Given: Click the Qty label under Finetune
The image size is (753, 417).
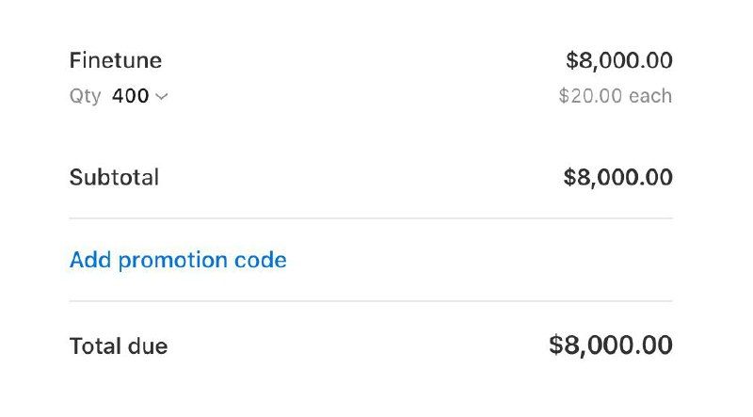Looking at the screenshot, I should (85, 96).
